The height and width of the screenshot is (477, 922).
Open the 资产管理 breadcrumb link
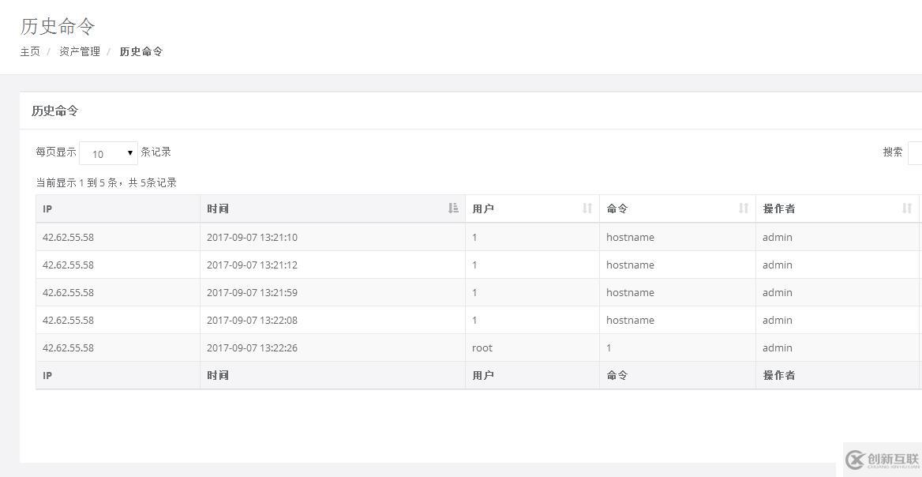[80, 51]
